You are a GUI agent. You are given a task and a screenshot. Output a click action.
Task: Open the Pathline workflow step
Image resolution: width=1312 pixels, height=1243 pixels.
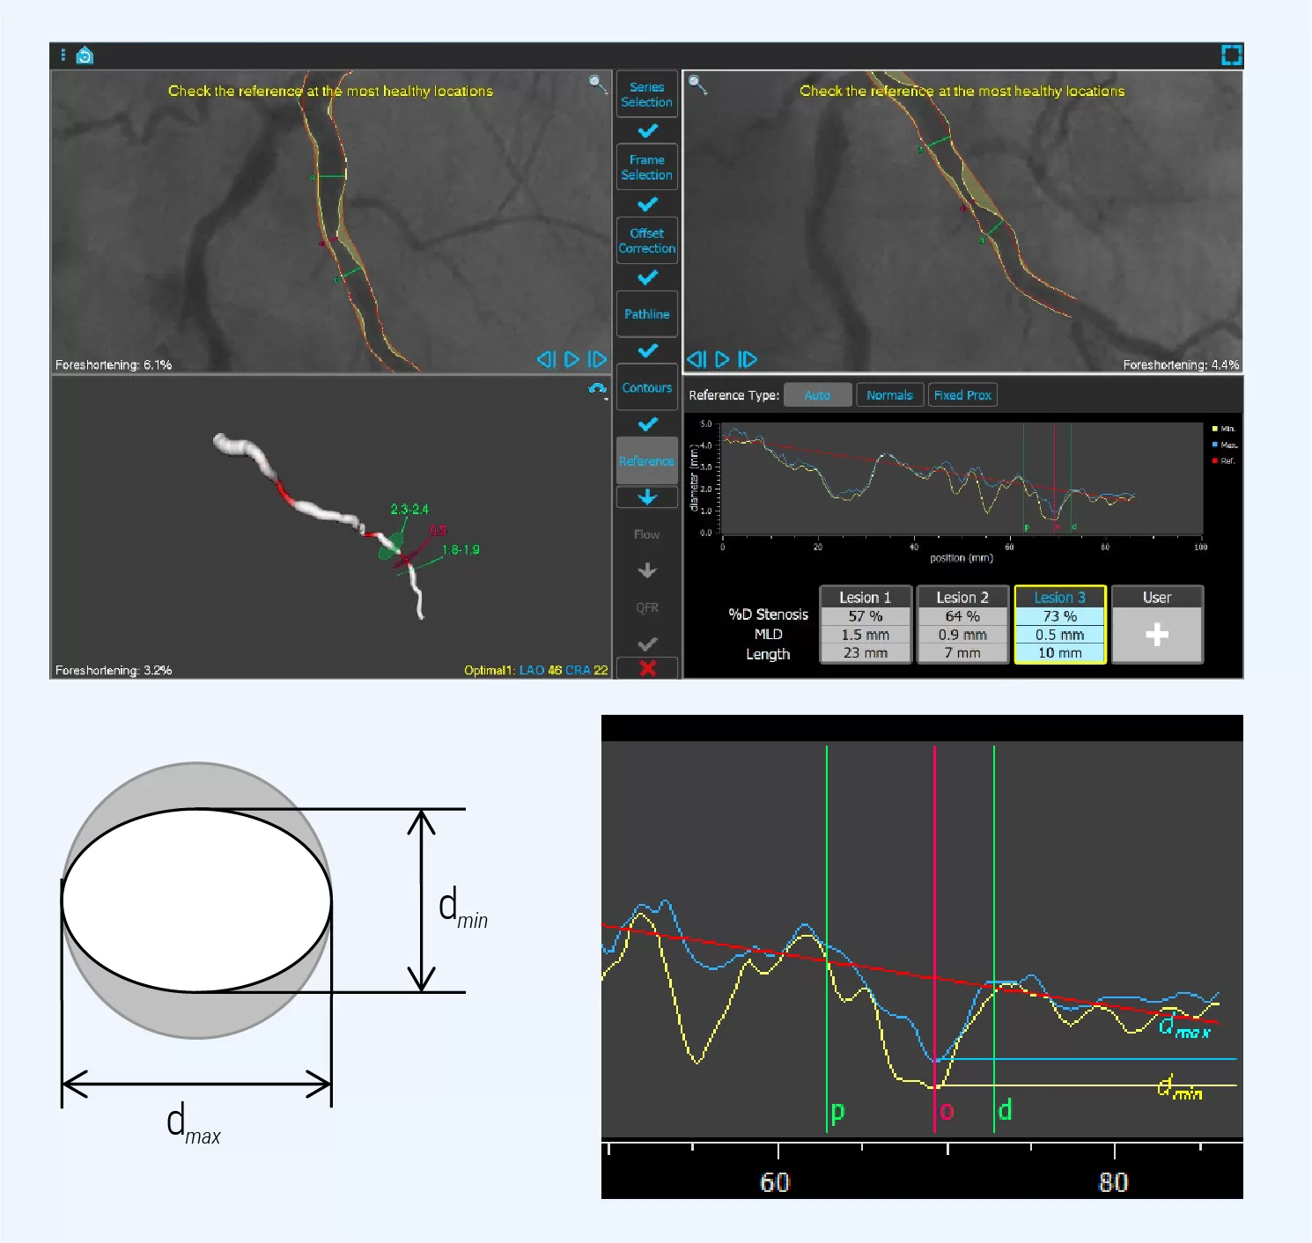click(x=646, y=314)
